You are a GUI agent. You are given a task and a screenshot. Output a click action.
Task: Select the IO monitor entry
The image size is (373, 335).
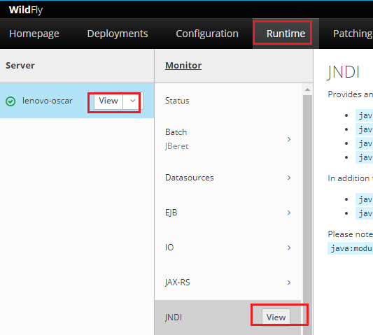coord(228,248)
